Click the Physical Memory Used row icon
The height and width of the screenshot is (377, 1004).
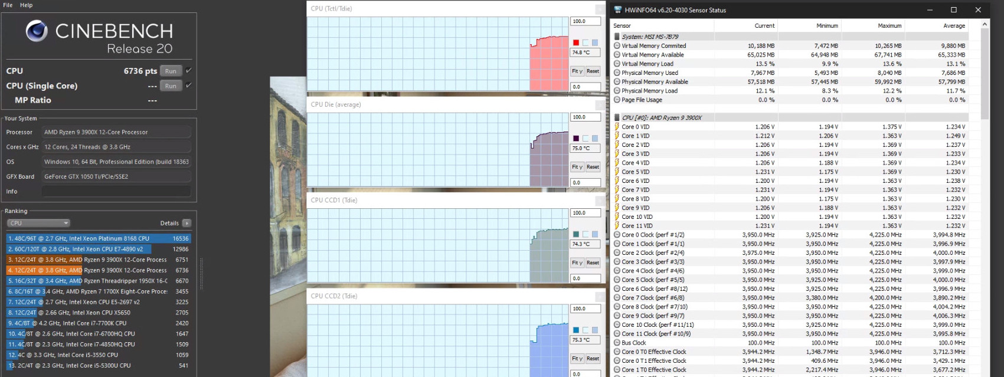(x=617, y=73)
